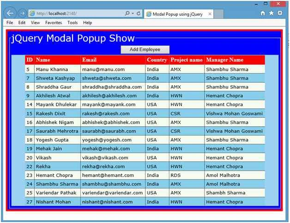Screen dimensions: 290x223
Task: Click the manu@manu.com email cell
Action: pos(113,69)
